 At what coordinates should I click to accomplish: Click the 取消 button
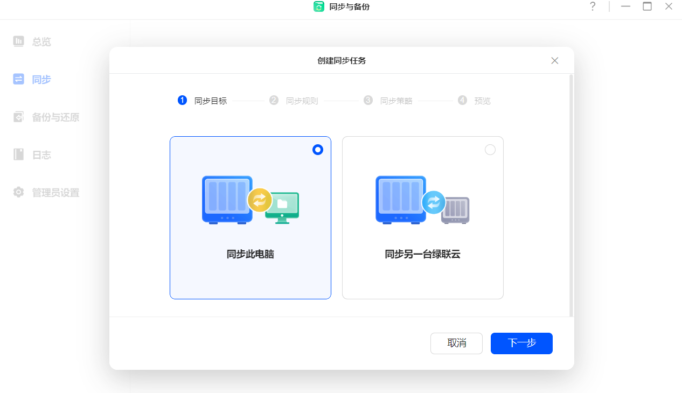(x=456, y=343)
